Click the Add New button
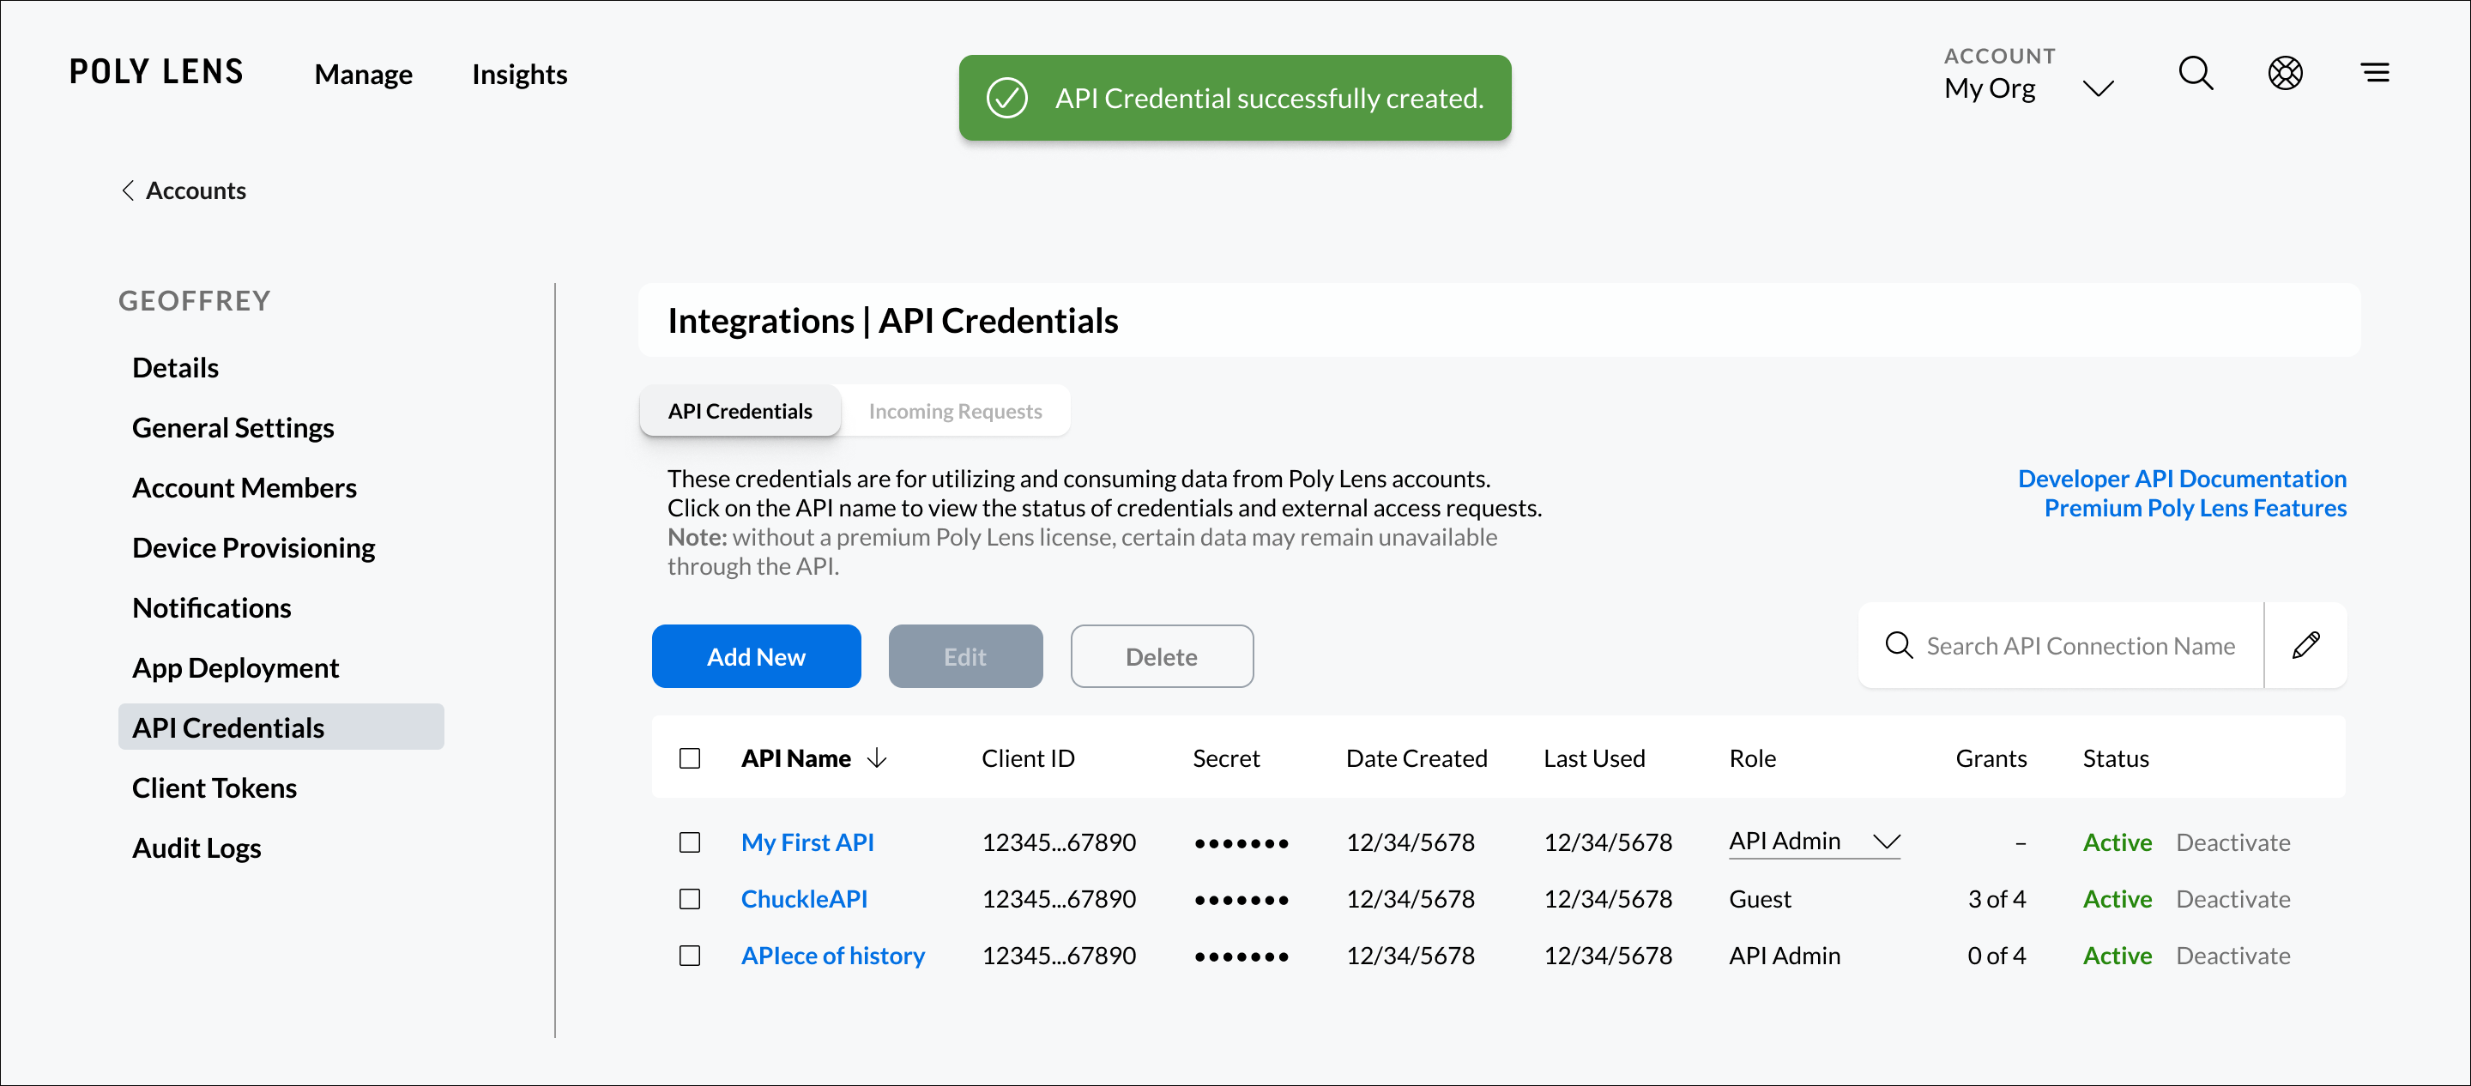Screen dimensions: 2471x1086 [757, 655]
